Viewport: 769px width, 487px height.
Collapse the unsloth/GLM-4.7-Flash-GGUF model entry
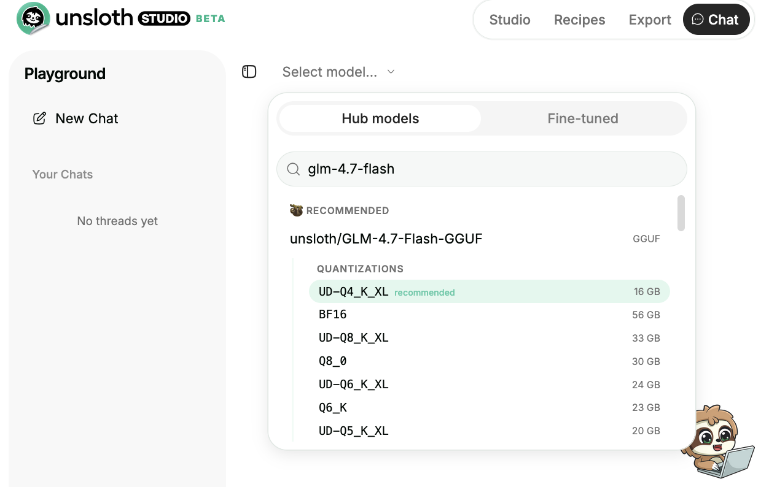tap(386, 239)
